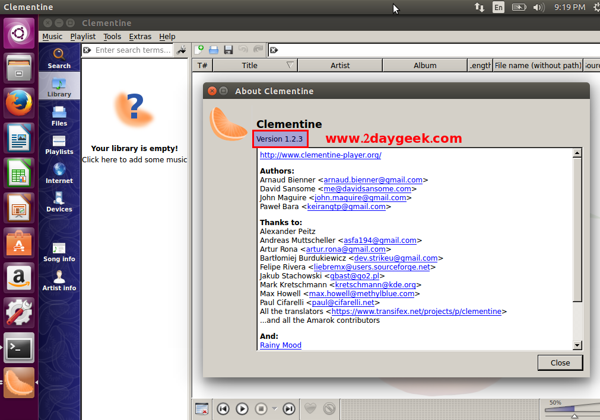This screenshot has width=600, height=420.
Task: Open the Rainy Mood link
Action: [281, 345]
